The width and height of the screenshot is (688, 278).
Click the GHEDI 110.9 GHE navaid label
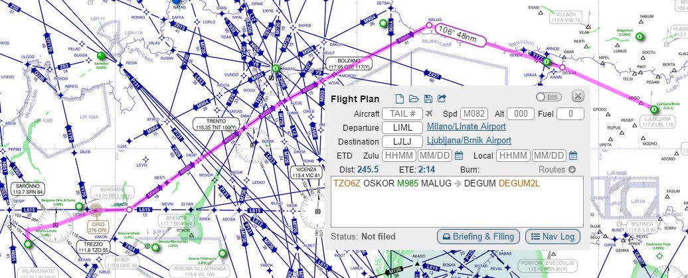pyautogui.click(x=122, y=263)
